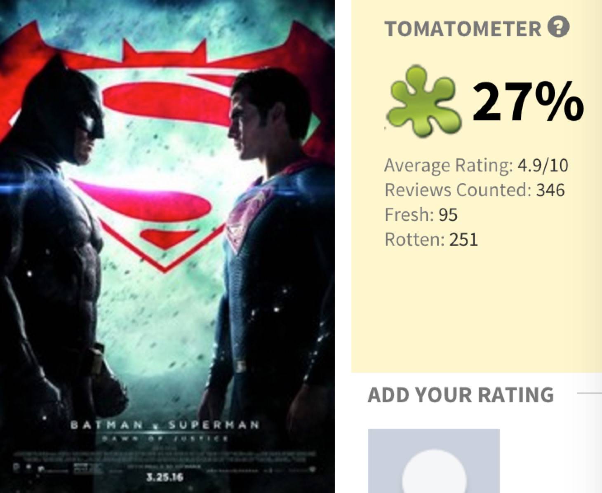
Task: Click the credits text block on poster
Action: pyautogui.click(x=165, y=455)
